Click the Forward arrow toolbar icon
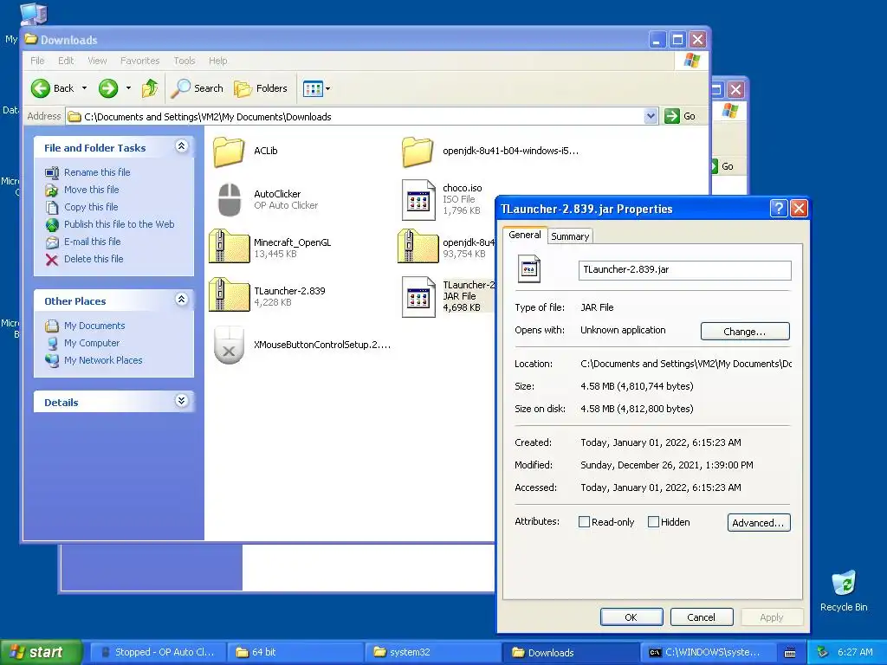The height and width of the screenshot is (665, 887). click(x=108, y=88)
